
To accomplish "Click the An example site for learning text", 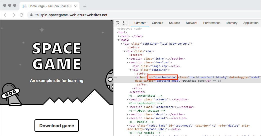I will [57, 80].
